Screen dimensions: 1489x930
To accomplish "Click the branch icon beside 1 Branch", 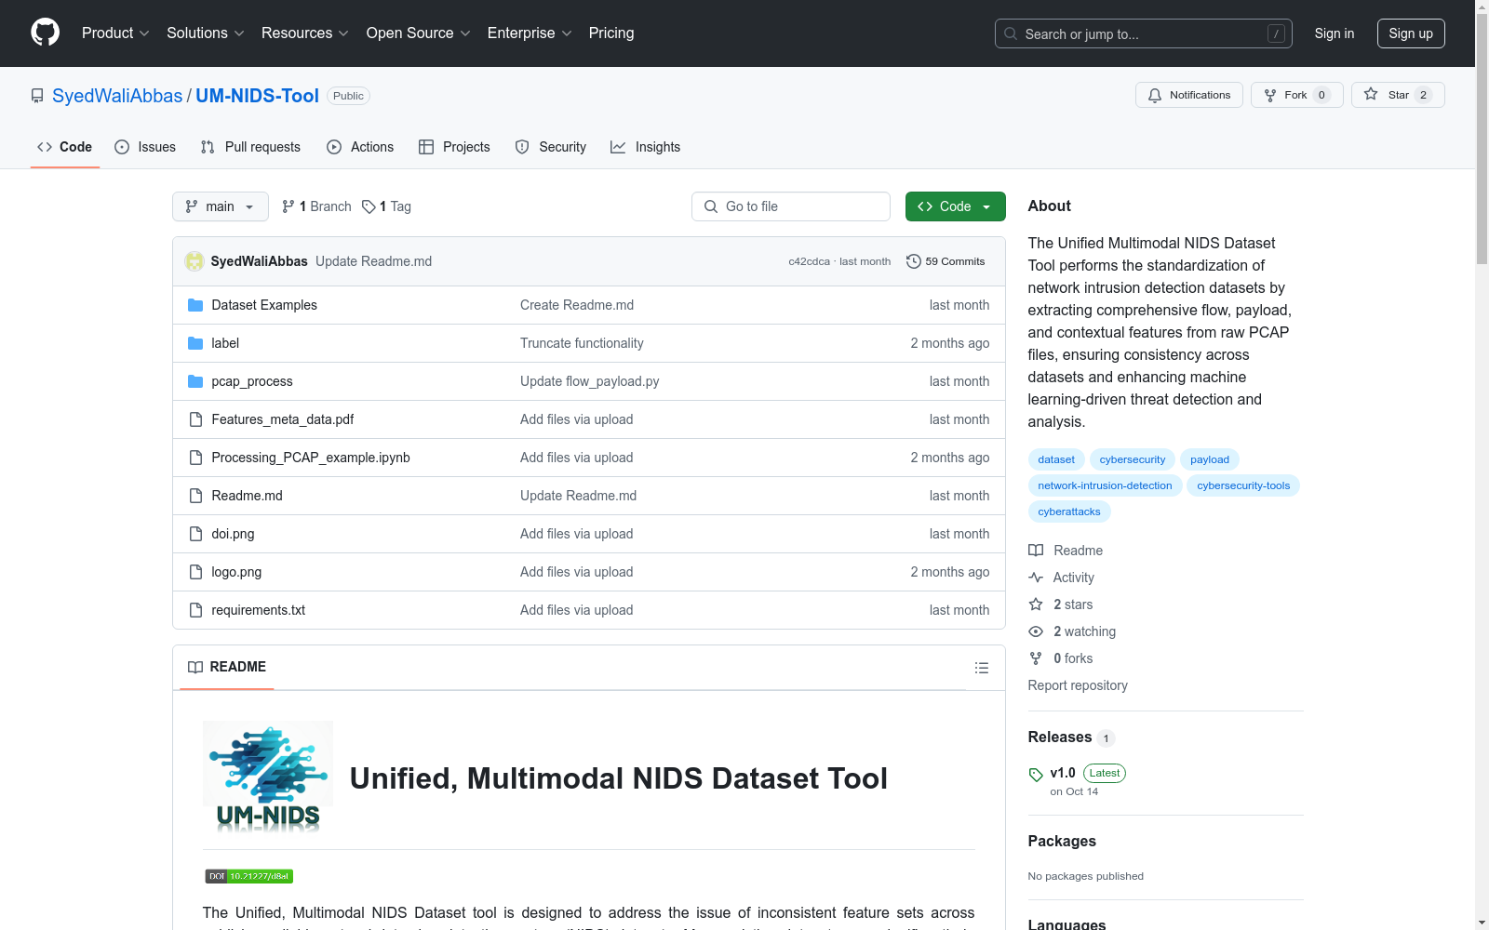I will pos(288,206).
